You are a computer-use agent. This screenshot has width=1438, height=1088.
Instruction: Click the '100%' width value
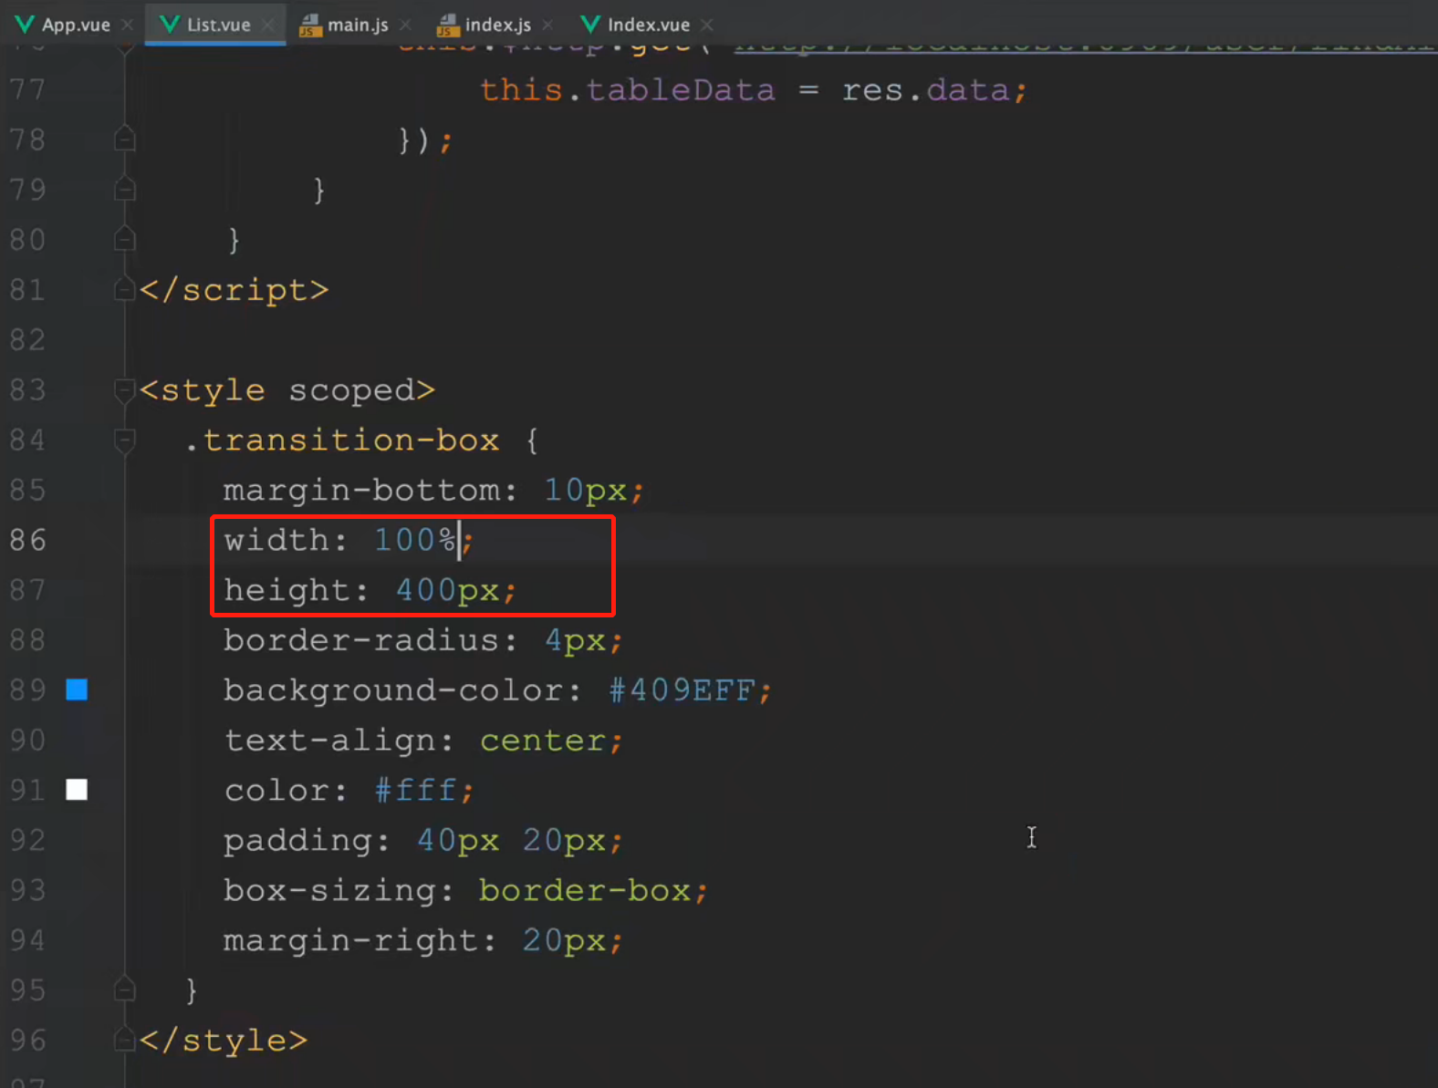[415, 540]
